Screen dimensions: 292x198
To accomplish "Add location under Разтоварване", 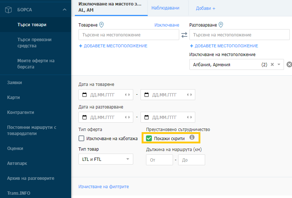I will [224, 46].
